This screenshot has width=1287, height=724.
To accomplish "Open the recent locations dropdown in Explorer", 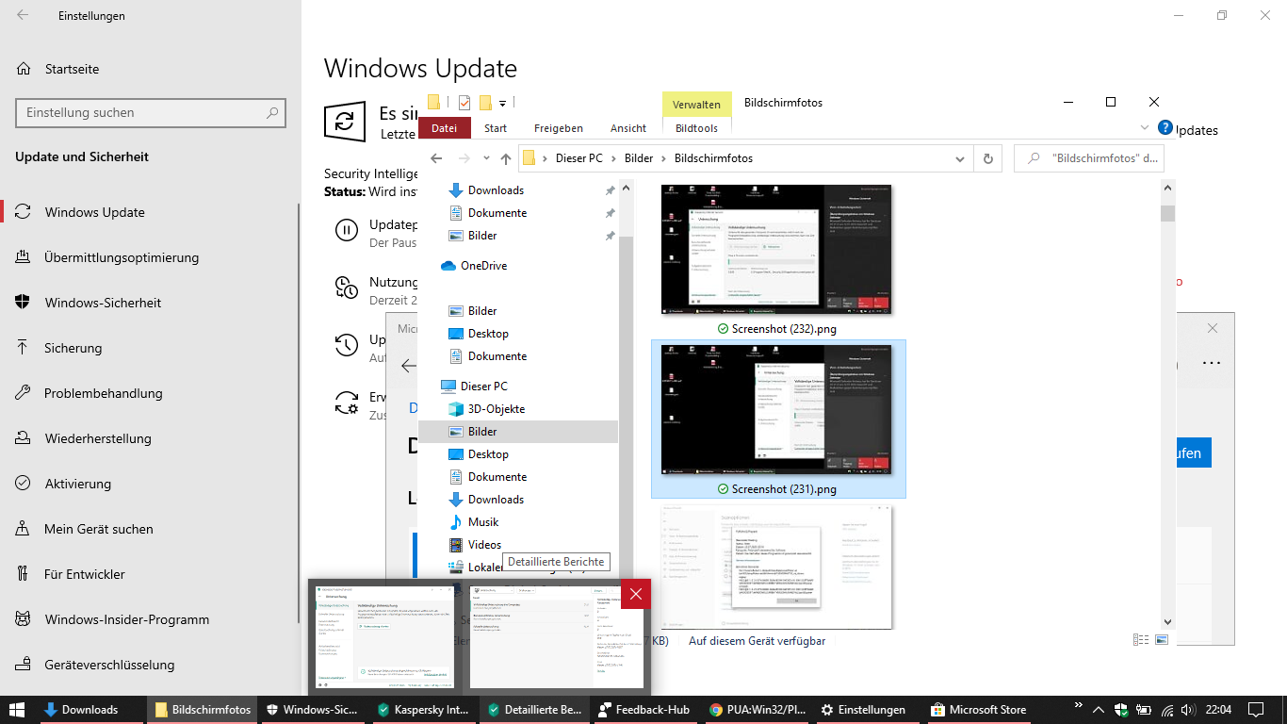I will 486,158.
